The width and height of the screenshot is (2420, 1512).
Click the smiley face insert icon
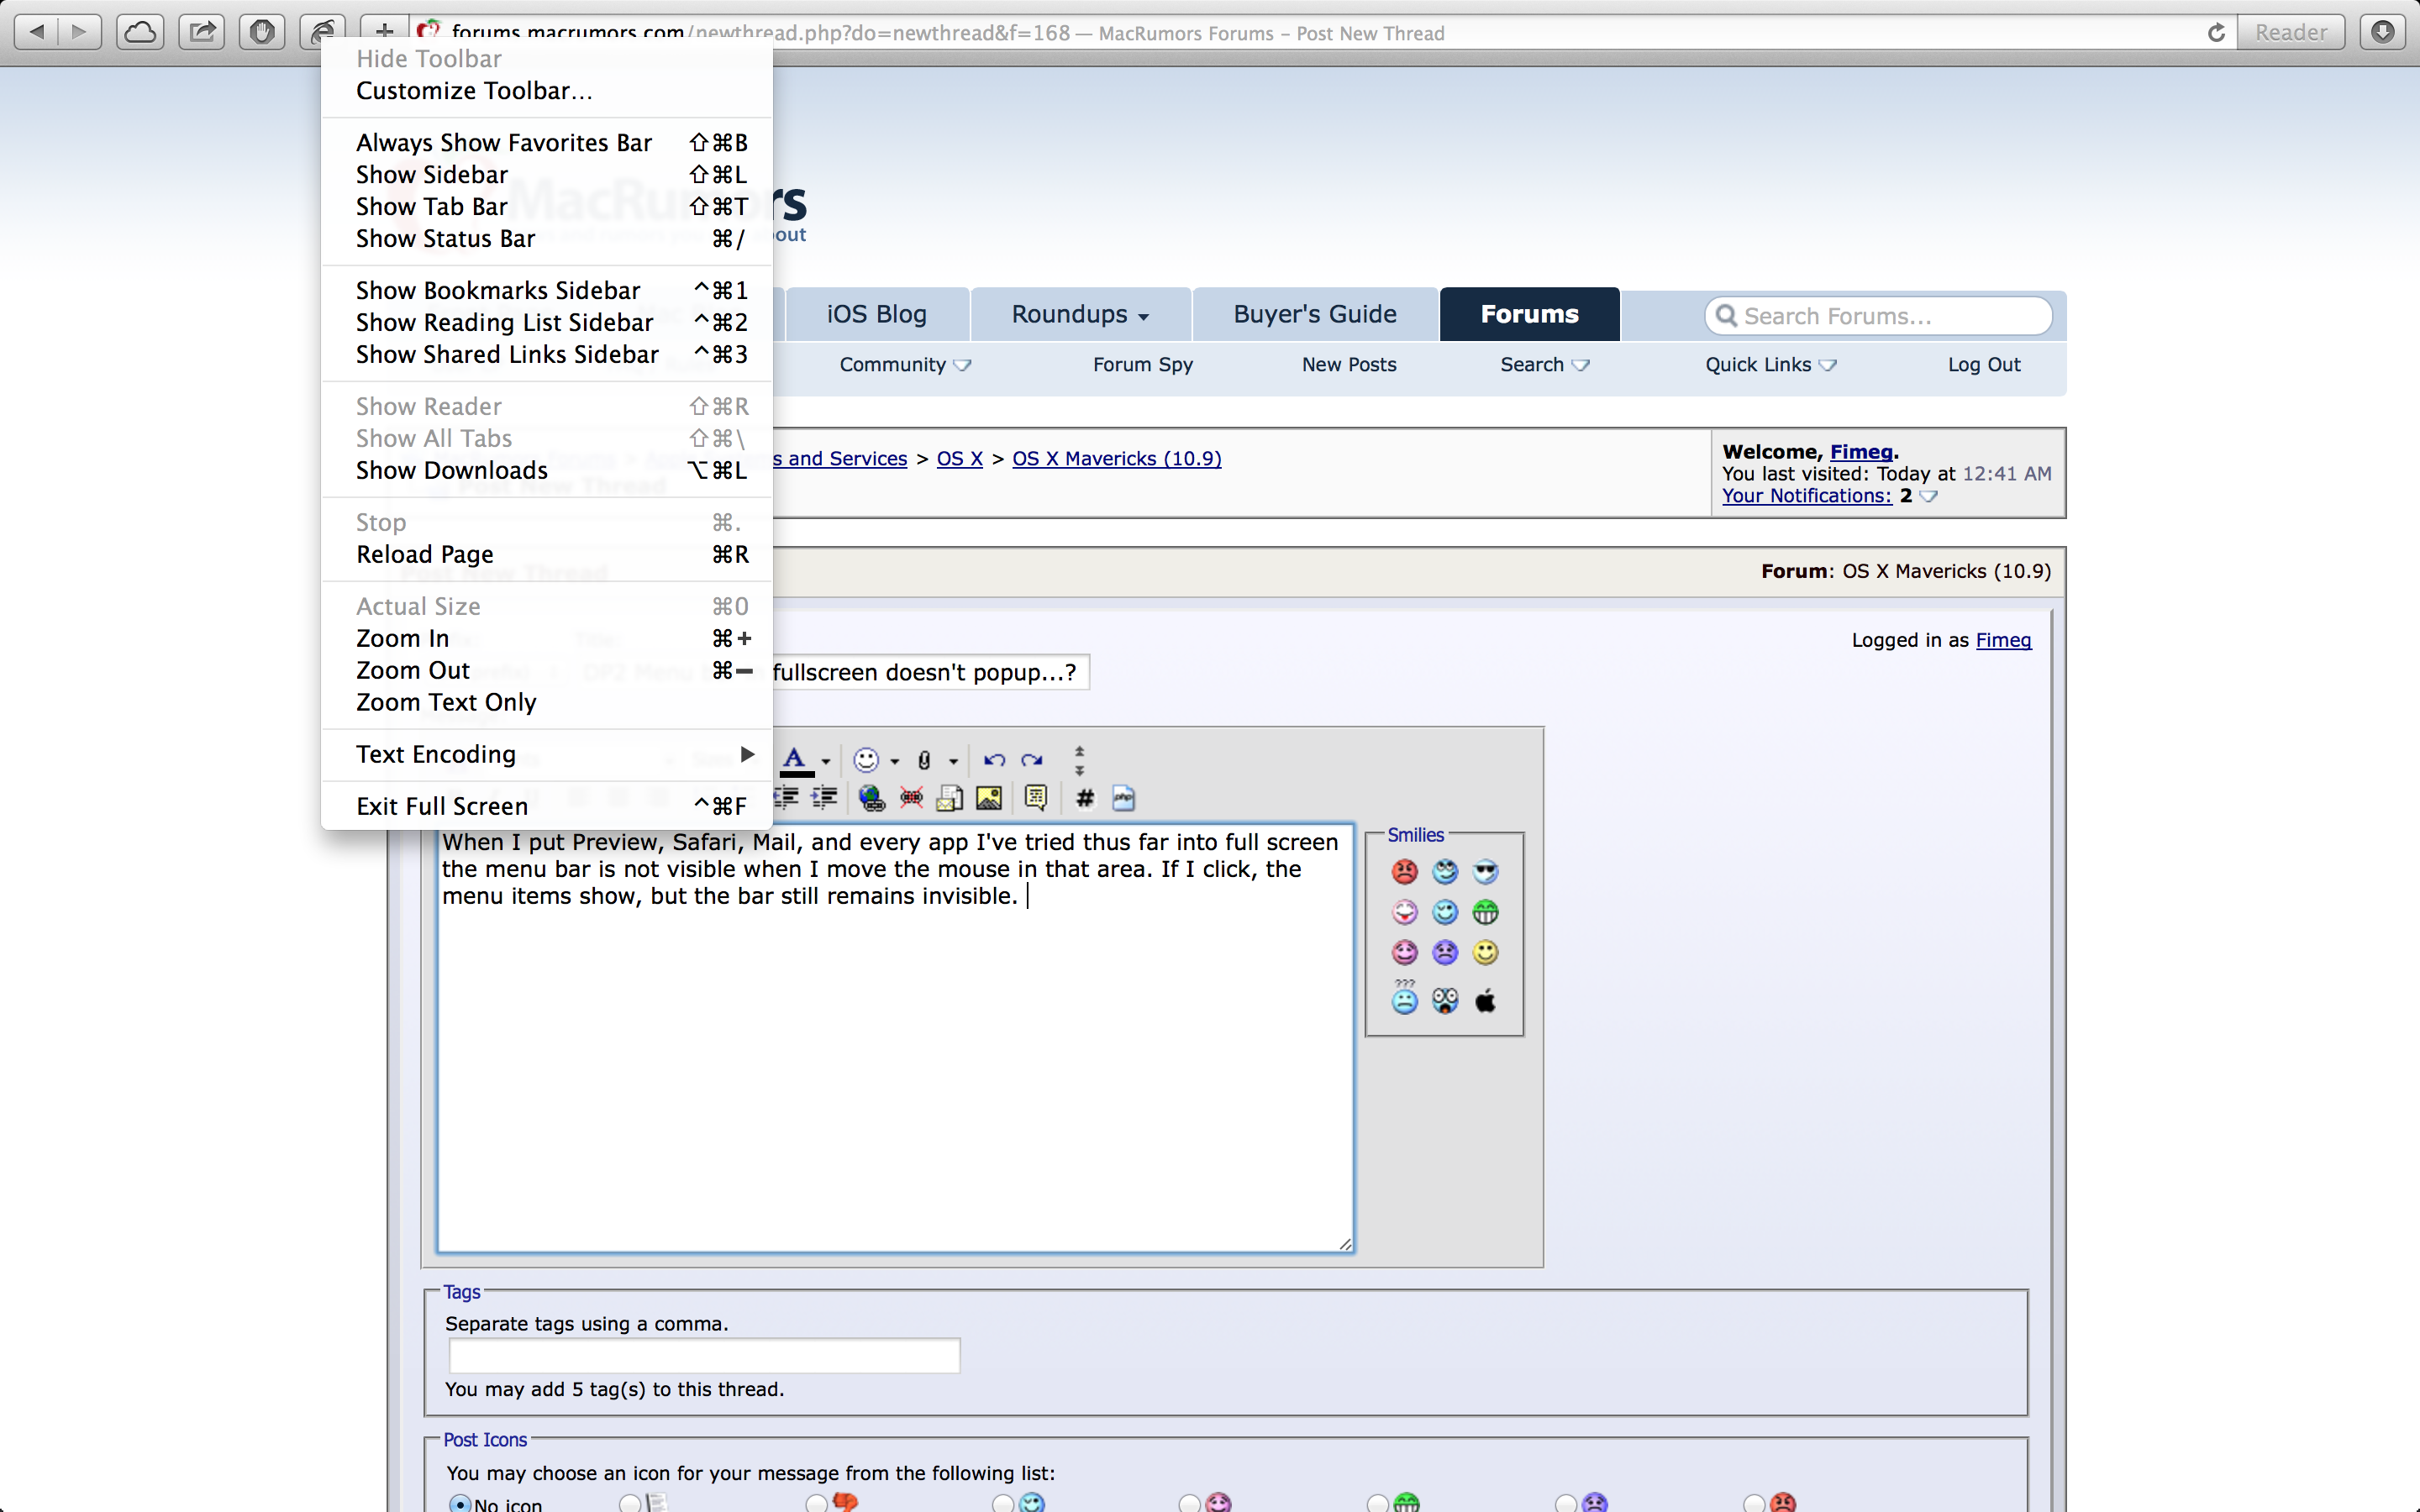point(866,760)
